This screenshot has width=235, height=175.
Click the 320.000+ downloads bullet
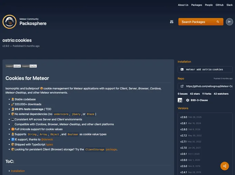click(x=28, y=104)
